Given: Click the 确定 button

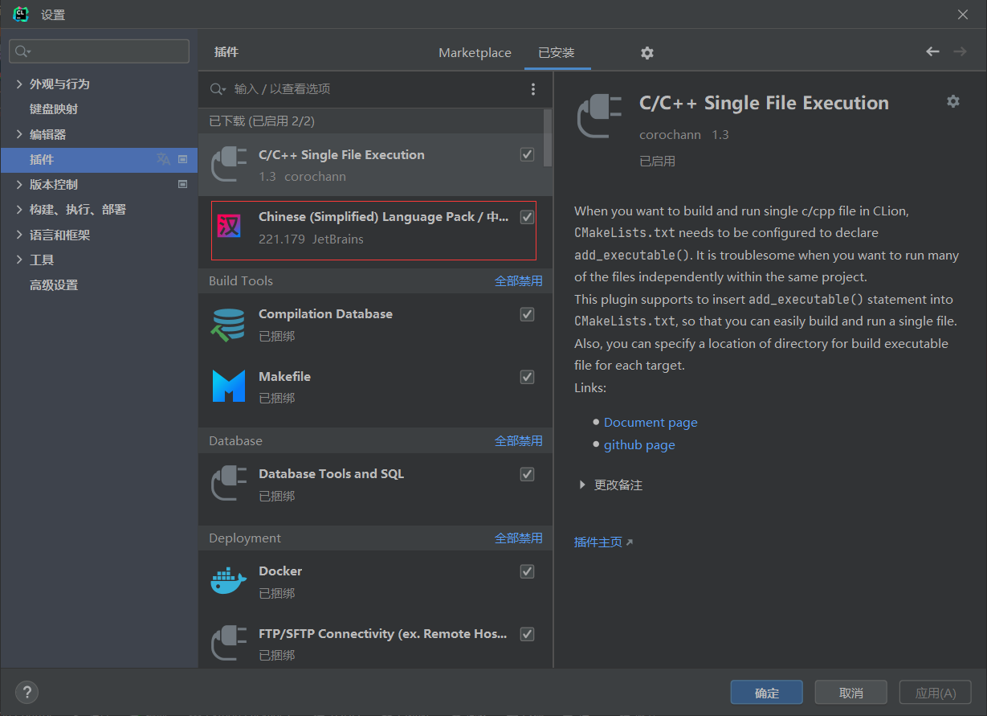Looking at the screenshot, I should tap(766, 693).
